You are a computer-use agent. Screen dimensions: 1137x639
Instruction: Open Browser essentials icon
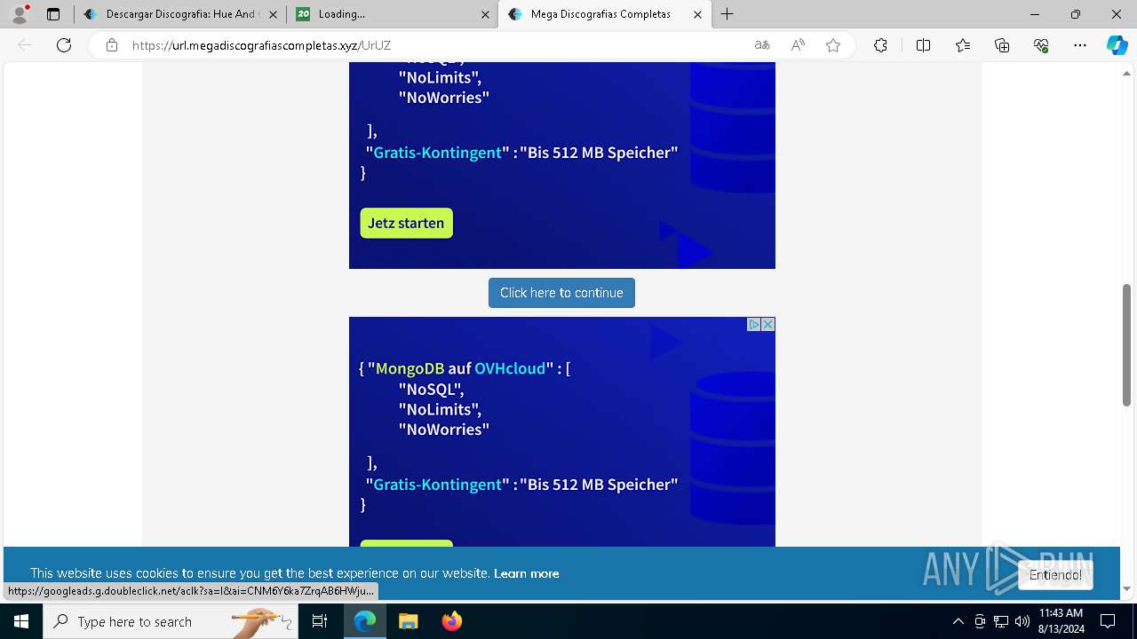(x=1041, y=45)
